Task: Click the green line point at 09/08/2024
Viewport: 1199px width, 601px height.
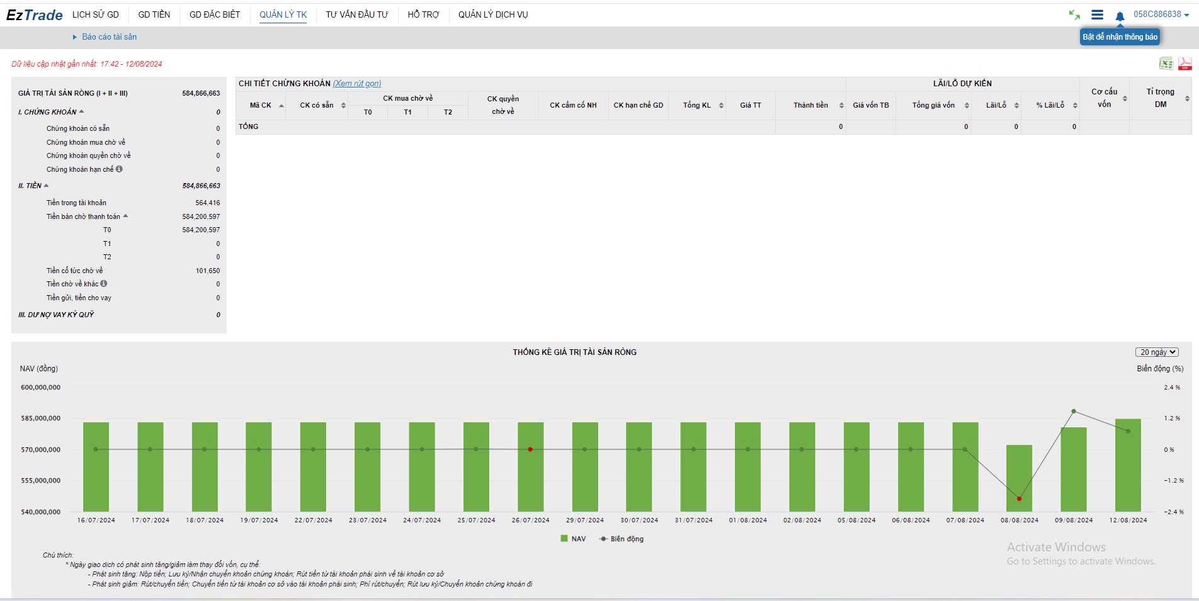Action: point(1074,411)
